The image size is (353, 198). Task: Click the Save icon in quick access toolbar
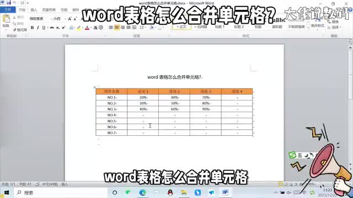(x=9, y=3)
